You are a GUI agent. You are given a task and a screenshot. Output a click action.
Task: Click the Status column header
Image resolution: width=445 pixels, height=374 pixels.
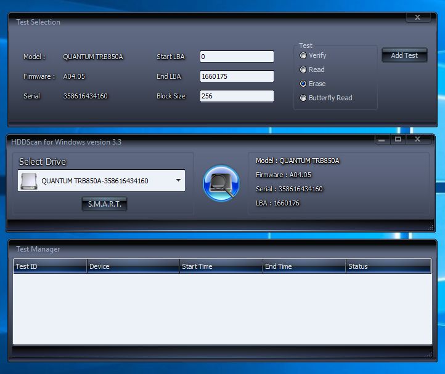[388, 266]
